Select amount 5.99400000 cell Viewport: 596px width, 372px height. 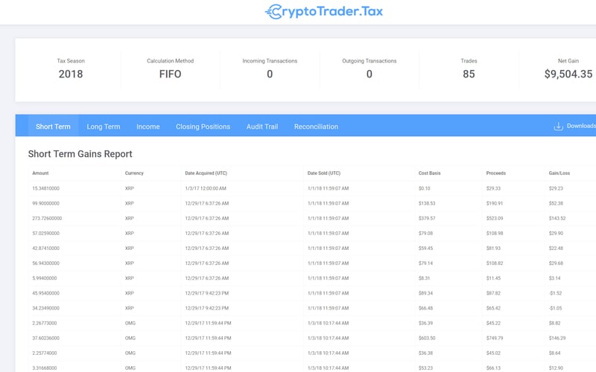[45, 278]
